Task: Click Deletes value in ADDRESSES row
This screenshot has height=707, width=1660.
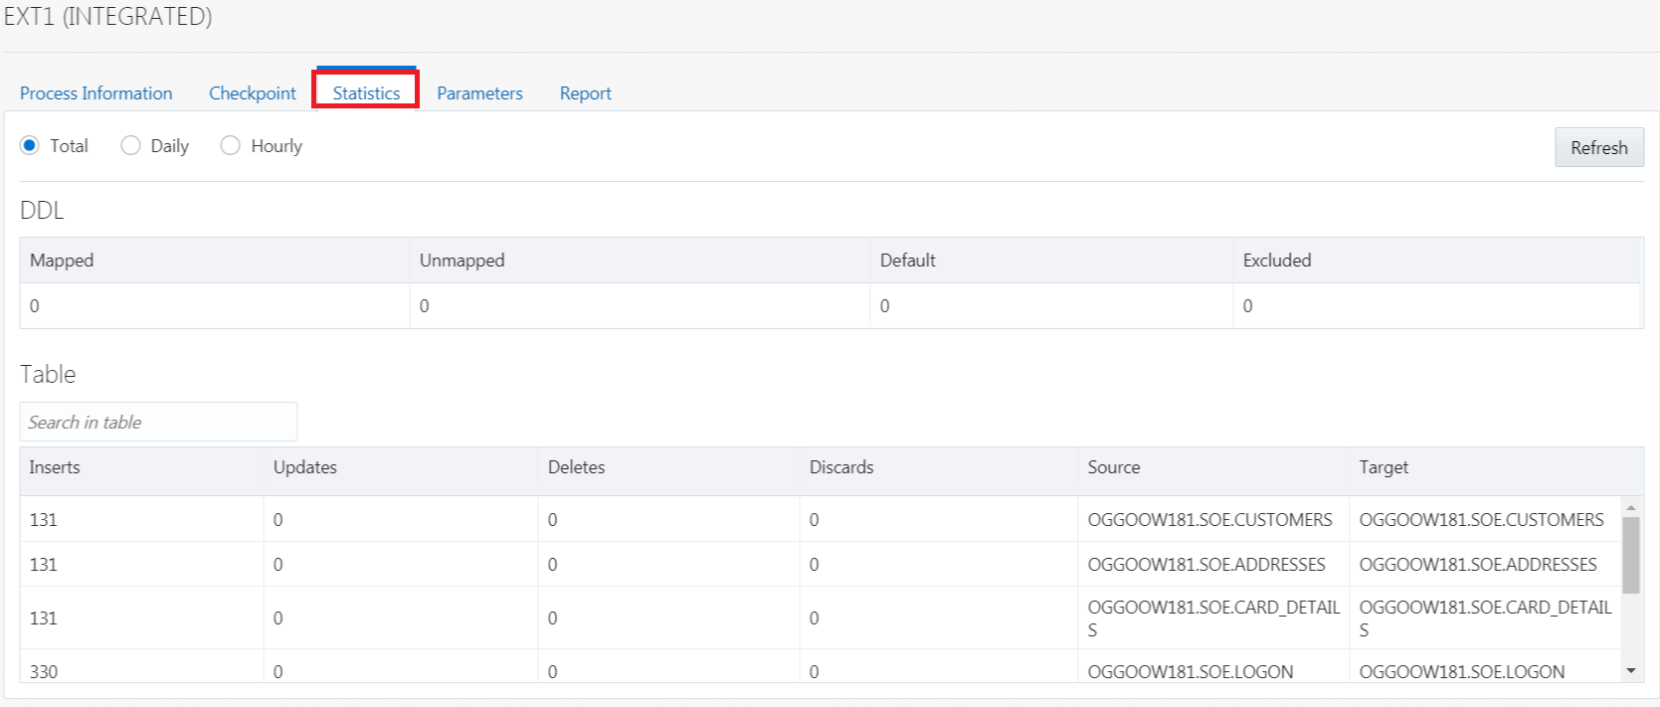Action: [x=553, y=565]
